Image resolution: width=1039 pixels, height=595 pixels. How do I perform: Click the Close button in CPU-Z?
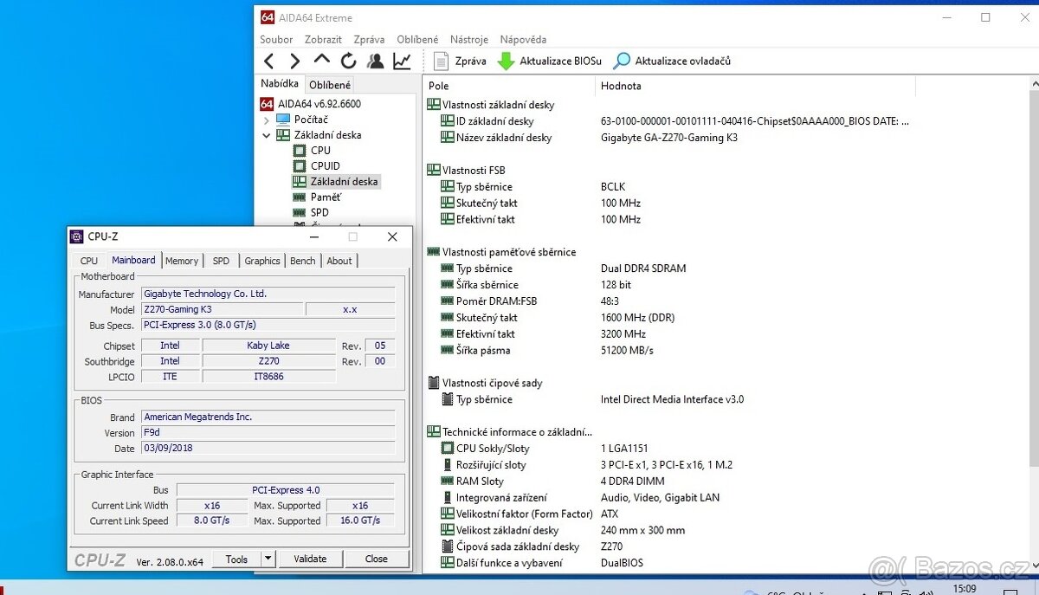click(377, 559)
